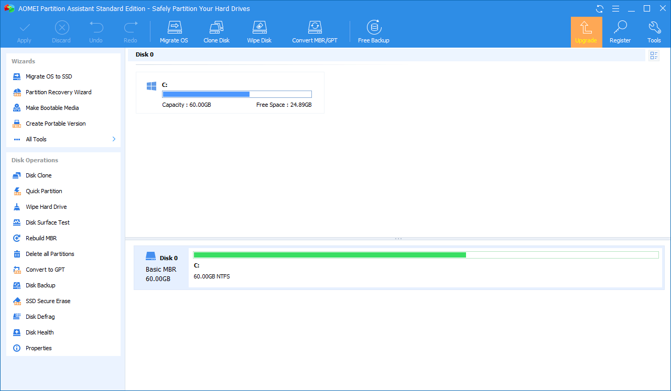
Task: Select the C: partition usage bar in card
Action: click(x=237, y=94)
